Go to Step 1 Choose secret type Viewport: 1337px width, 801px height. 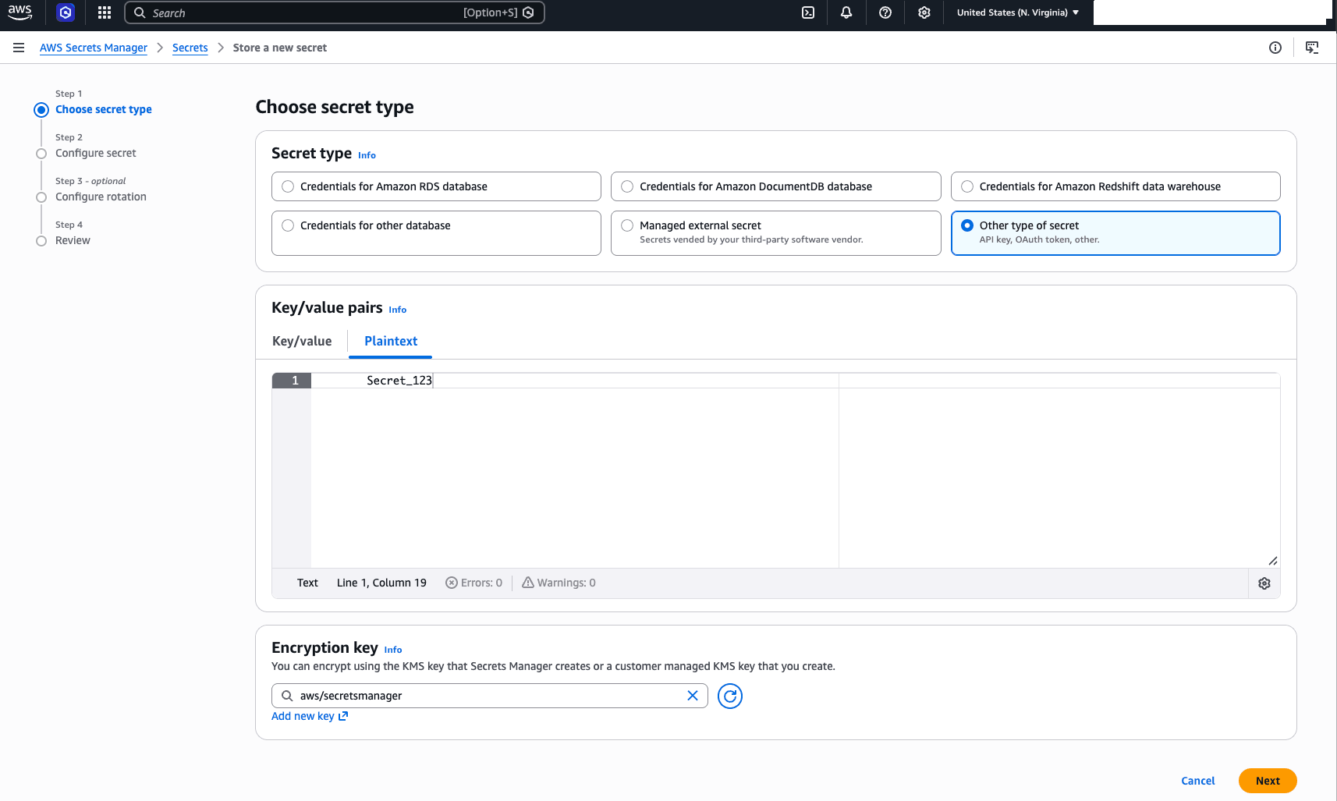(103, 109)
